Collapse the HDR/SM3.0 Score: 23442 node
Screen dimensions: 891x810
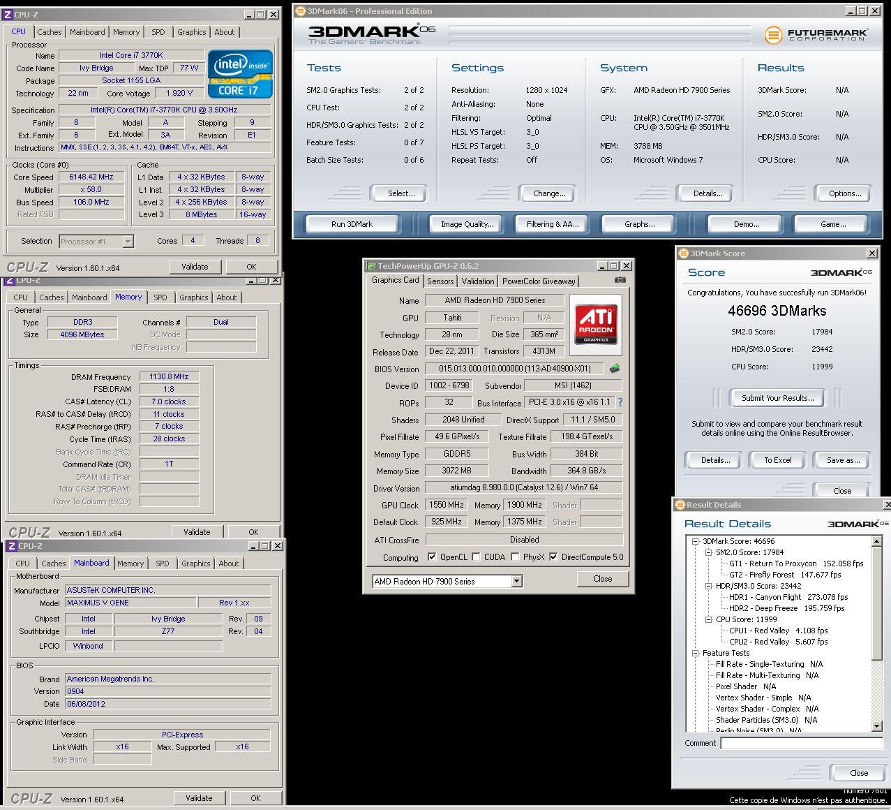[708, 586]
